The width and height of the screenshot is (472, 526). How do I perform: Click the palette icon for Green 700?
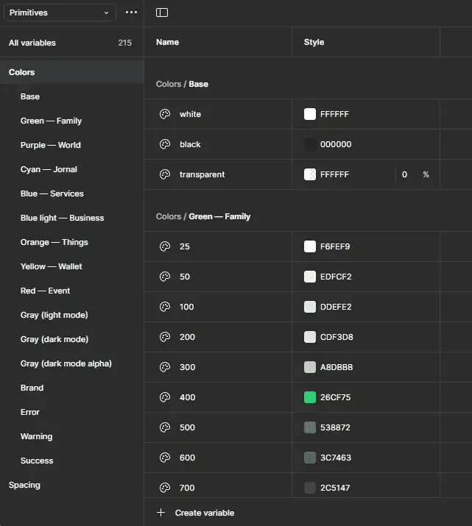pos(165,488)
